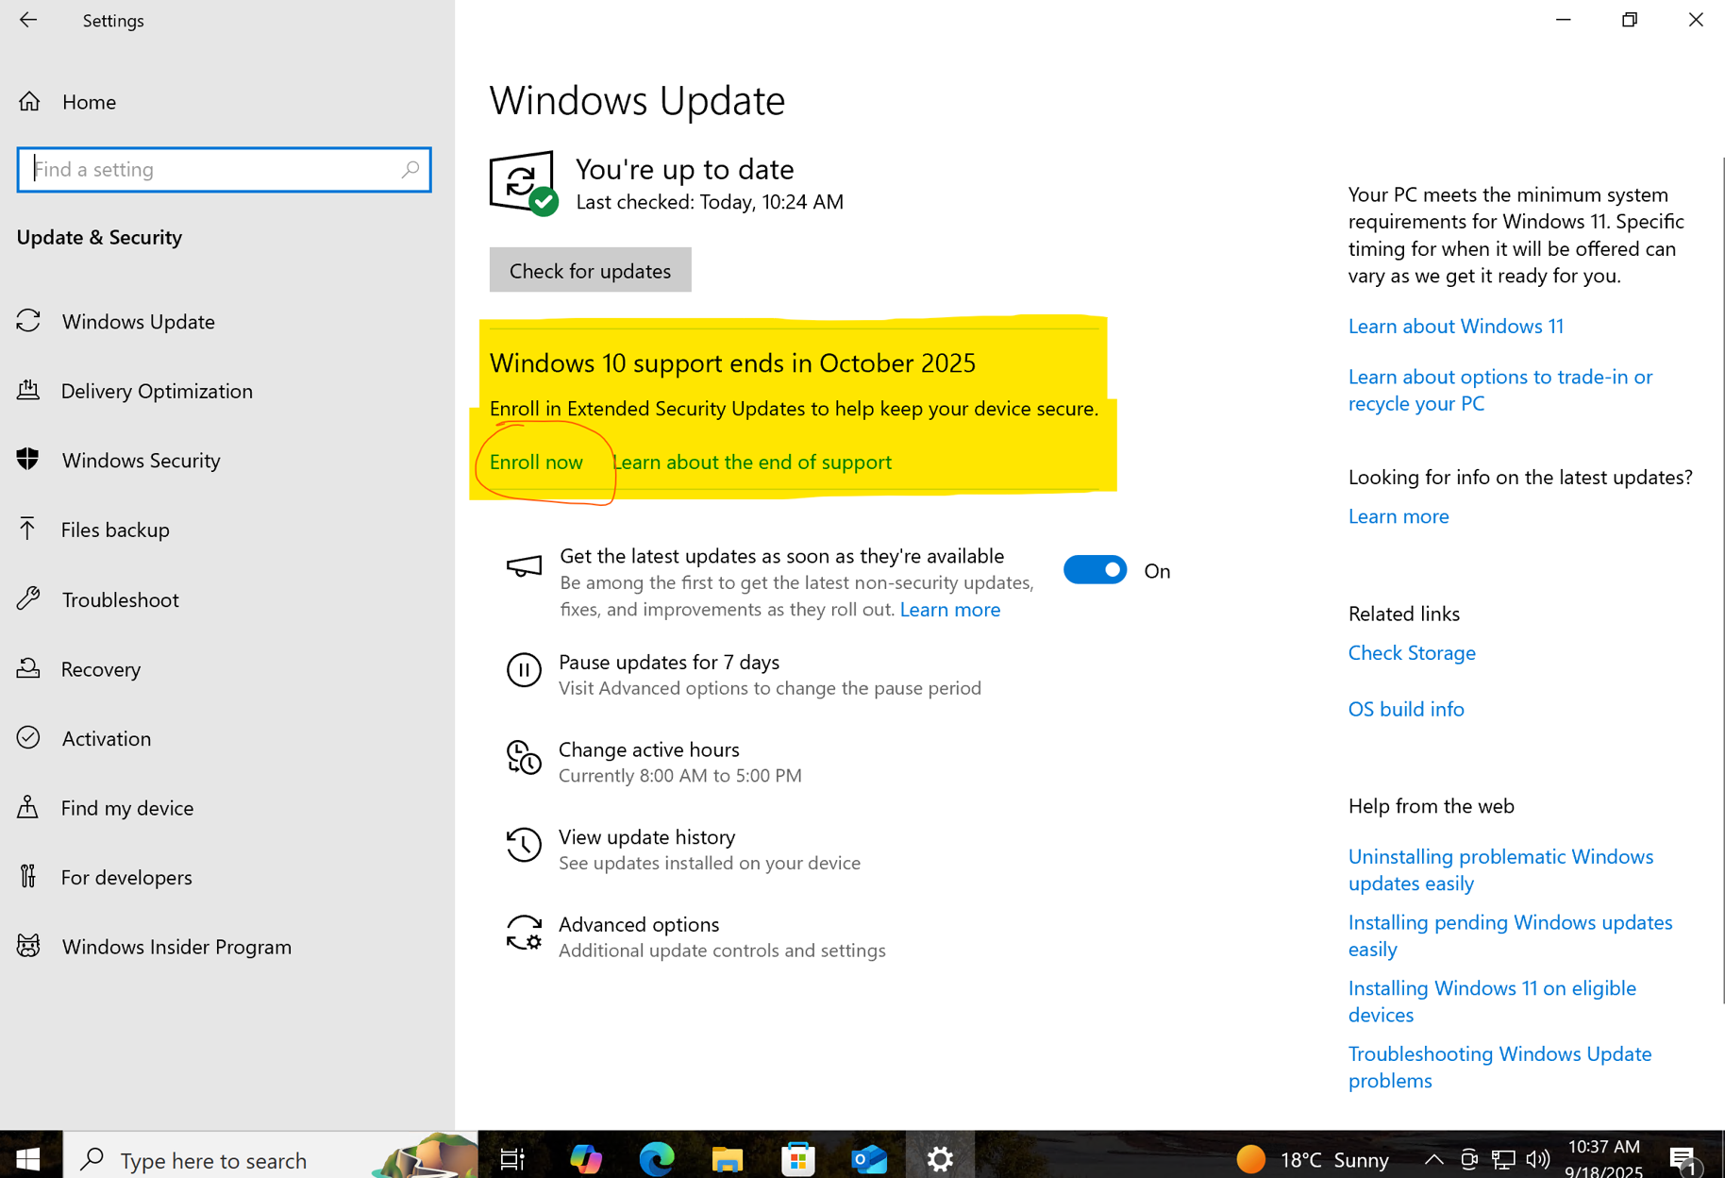Open the Windows Insider Program page
Viewport: 1725px width, 1178px height.
coord(176,946)
